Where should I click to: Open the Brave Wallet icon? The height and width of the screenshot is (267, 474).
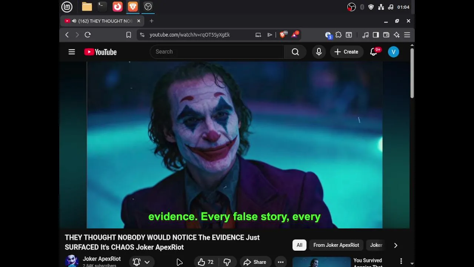[386, 35]
